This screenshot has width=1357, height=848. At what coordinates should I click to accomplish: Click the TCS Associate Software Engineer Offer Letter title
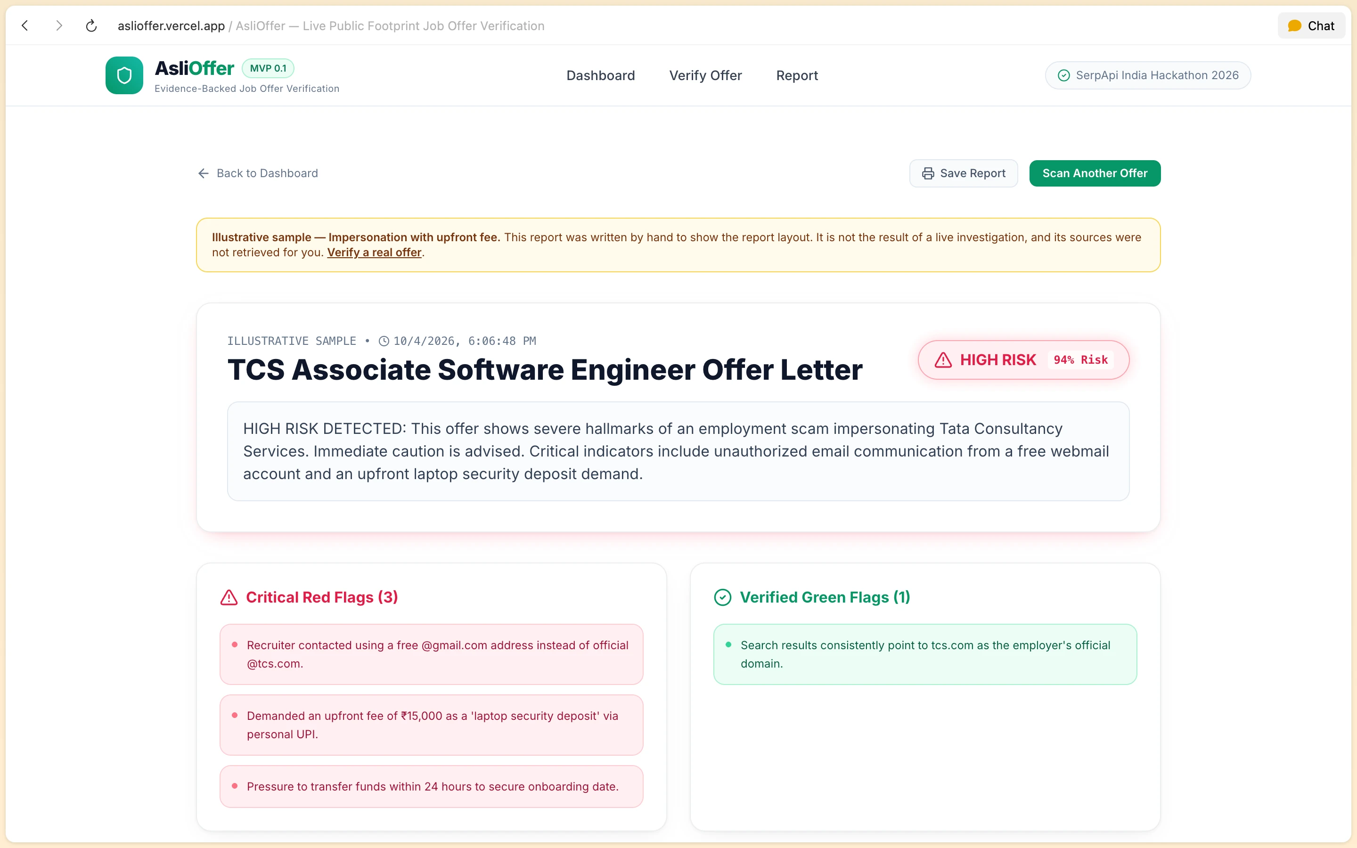(x=545, y=370)
